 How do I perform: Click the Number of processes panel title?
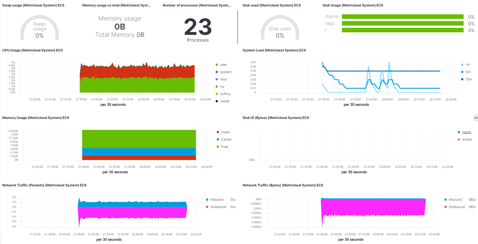(197, 5)
